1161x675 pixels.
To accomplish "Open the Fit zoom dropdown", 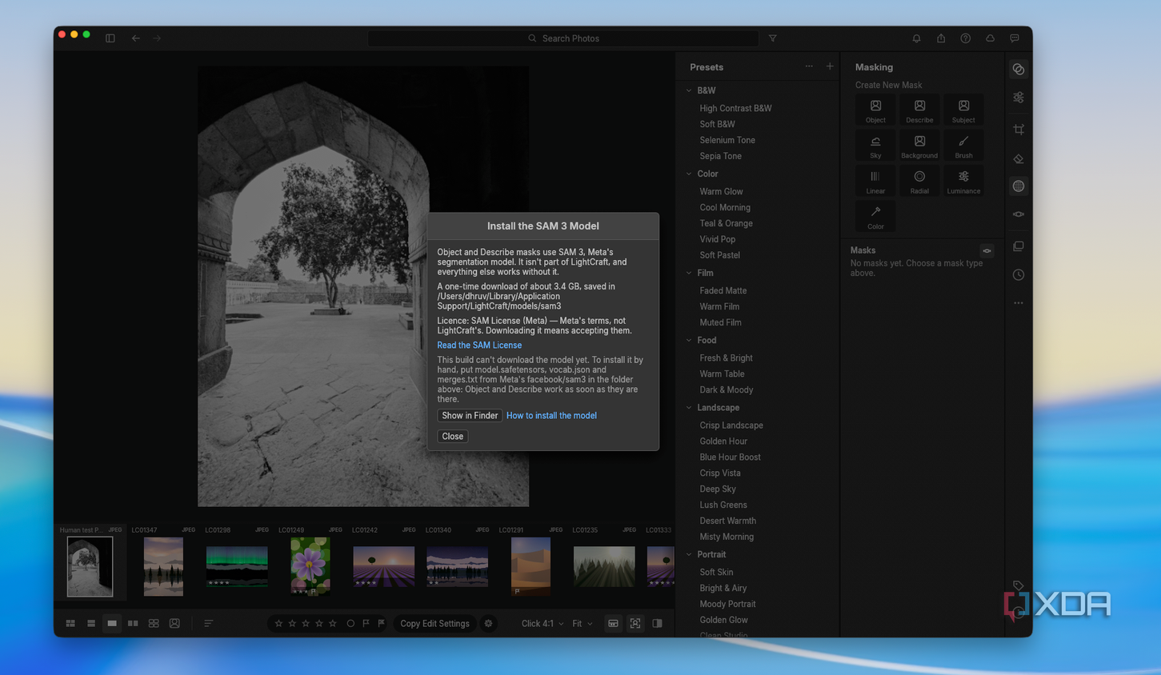I will [582, 623].
